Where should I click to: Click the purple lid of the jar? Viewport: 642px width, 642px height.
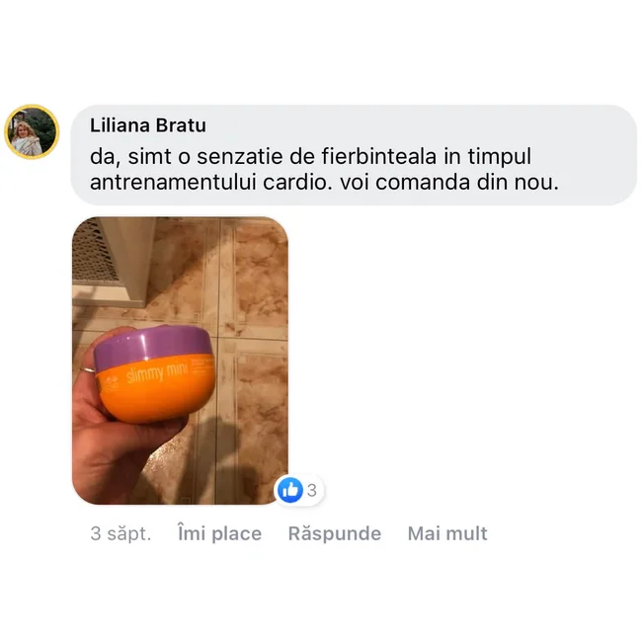point(152,348)
